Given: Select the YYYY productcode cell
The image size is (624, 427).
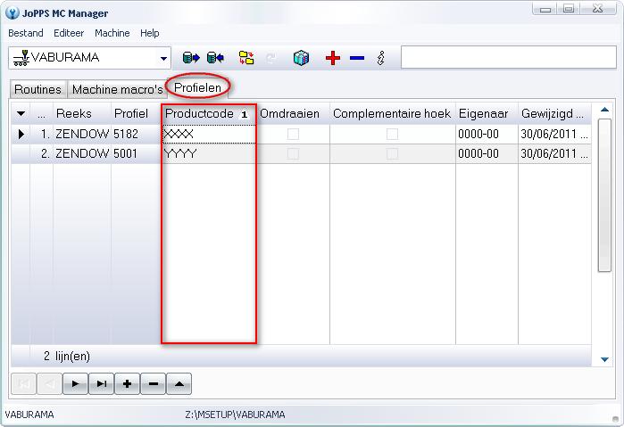Looking at the screenshot, I should [x=209, y=153].
